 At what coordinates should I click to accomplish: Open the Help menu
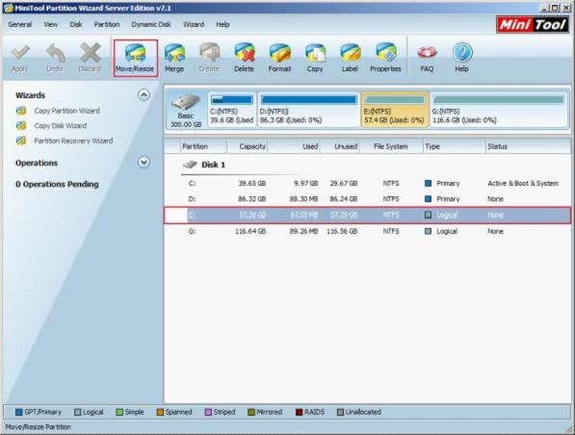pos(222,25)
